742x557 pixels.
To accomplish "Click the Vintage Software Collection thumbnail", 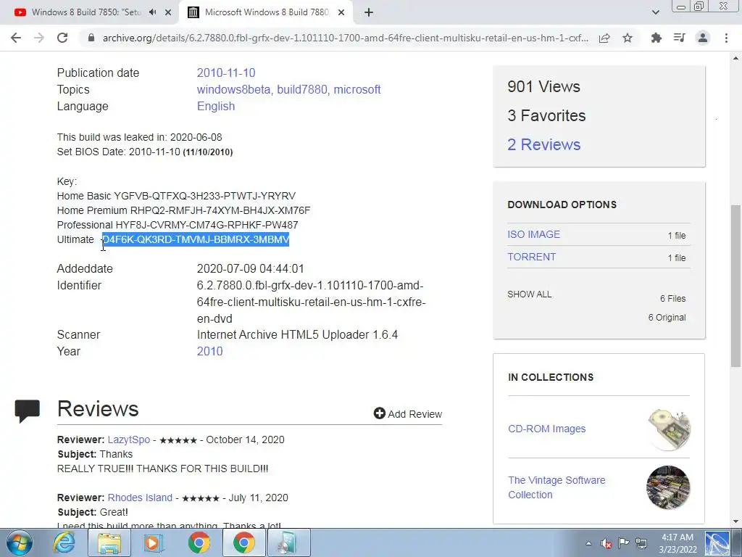I will click(669, 487).
